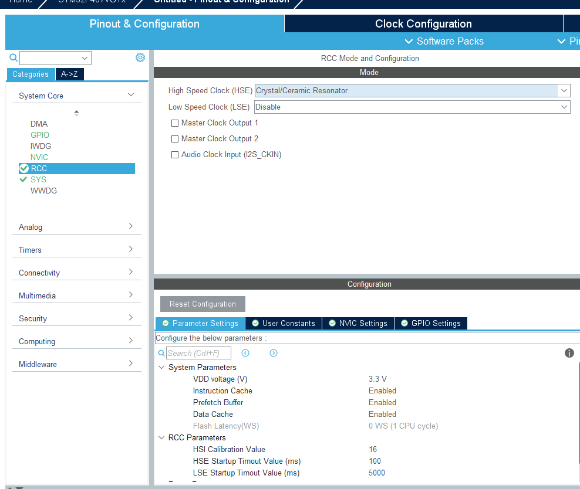
Task: Click HSI Calibration Value 16
Action: pyautogui.click(x=373, y=450)
